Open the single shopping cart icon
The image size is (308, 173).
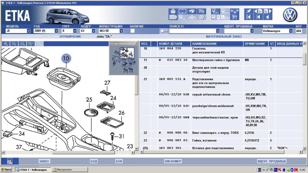(x=235, y=17)
